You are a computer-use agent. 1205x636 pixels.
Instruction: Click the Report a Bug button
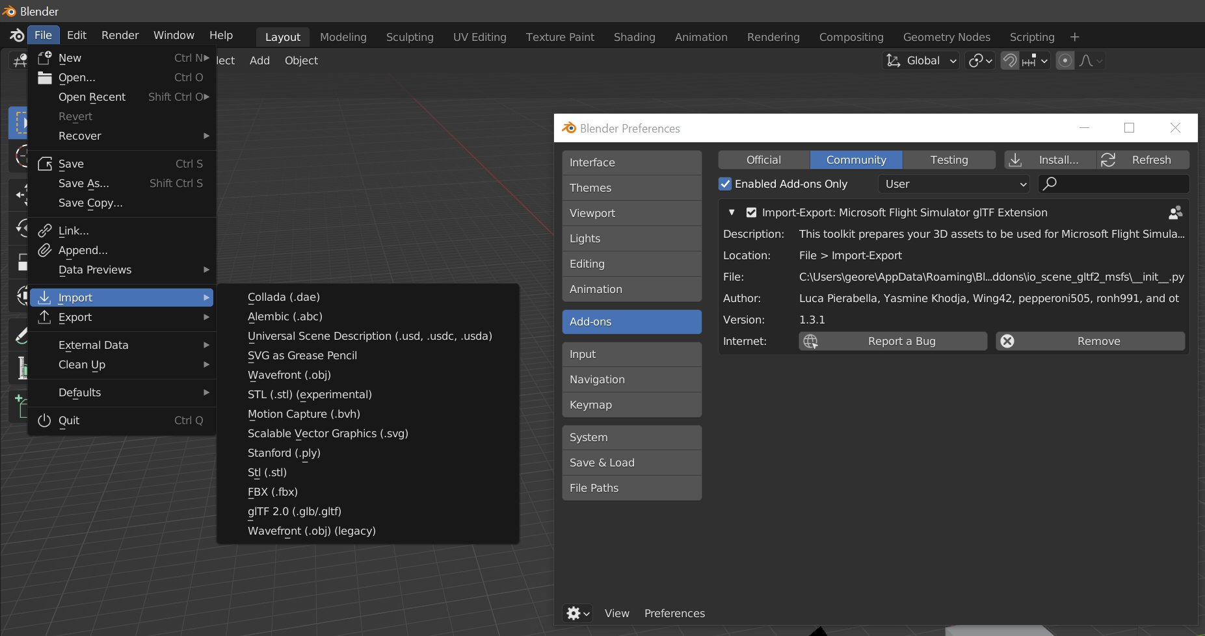coord(894,341)
